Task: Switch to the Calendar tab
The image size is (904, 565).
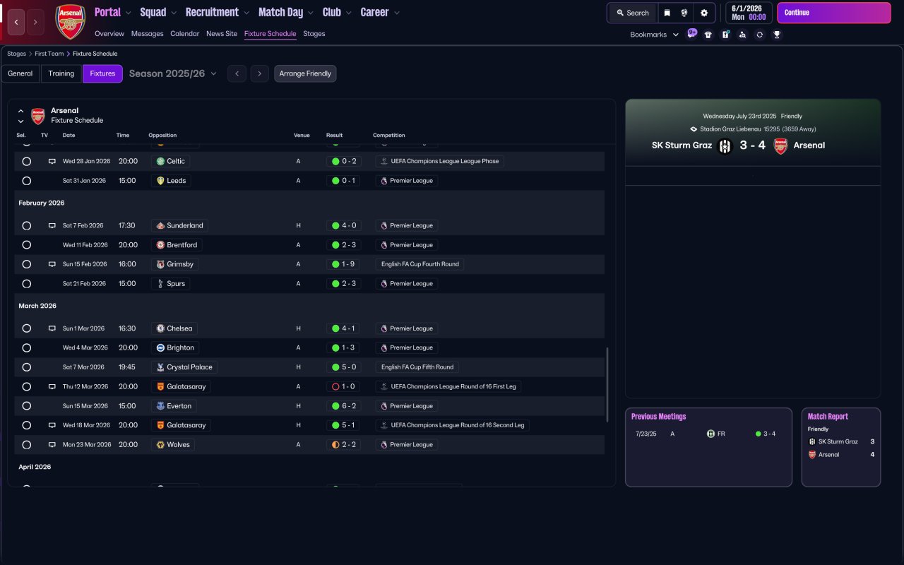Action: point(184,34)
